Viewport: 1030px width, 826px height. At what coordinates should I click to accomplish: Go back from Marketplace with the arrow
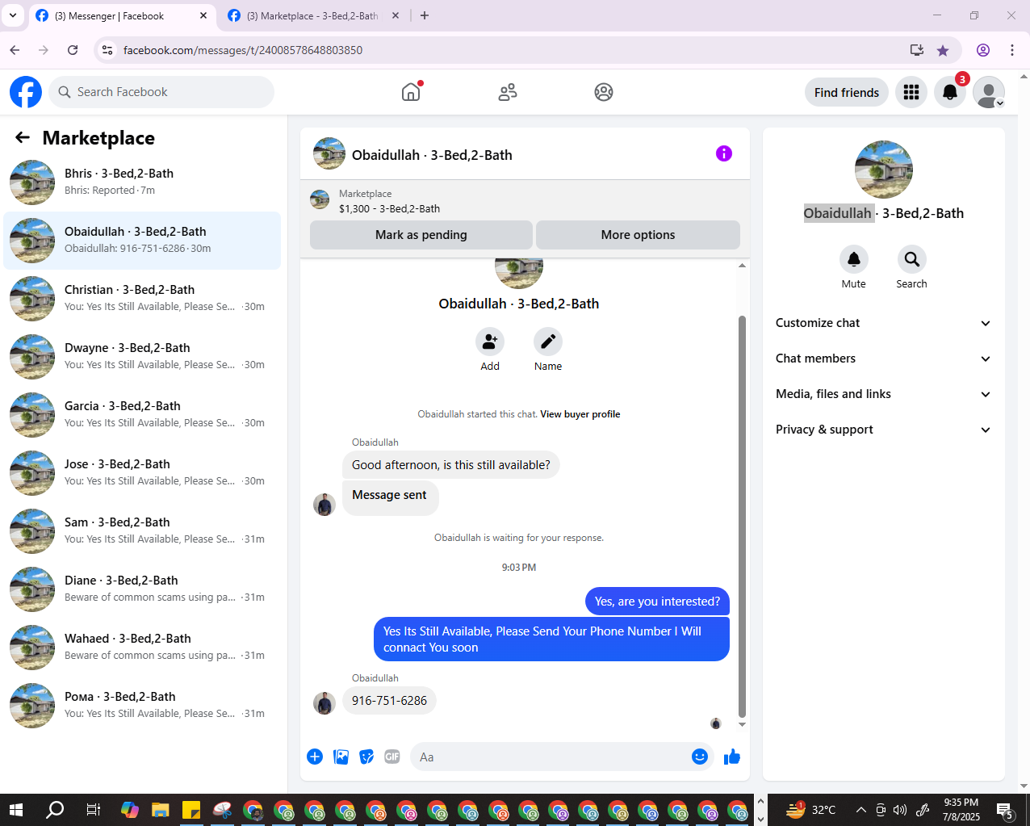[23, 138]
